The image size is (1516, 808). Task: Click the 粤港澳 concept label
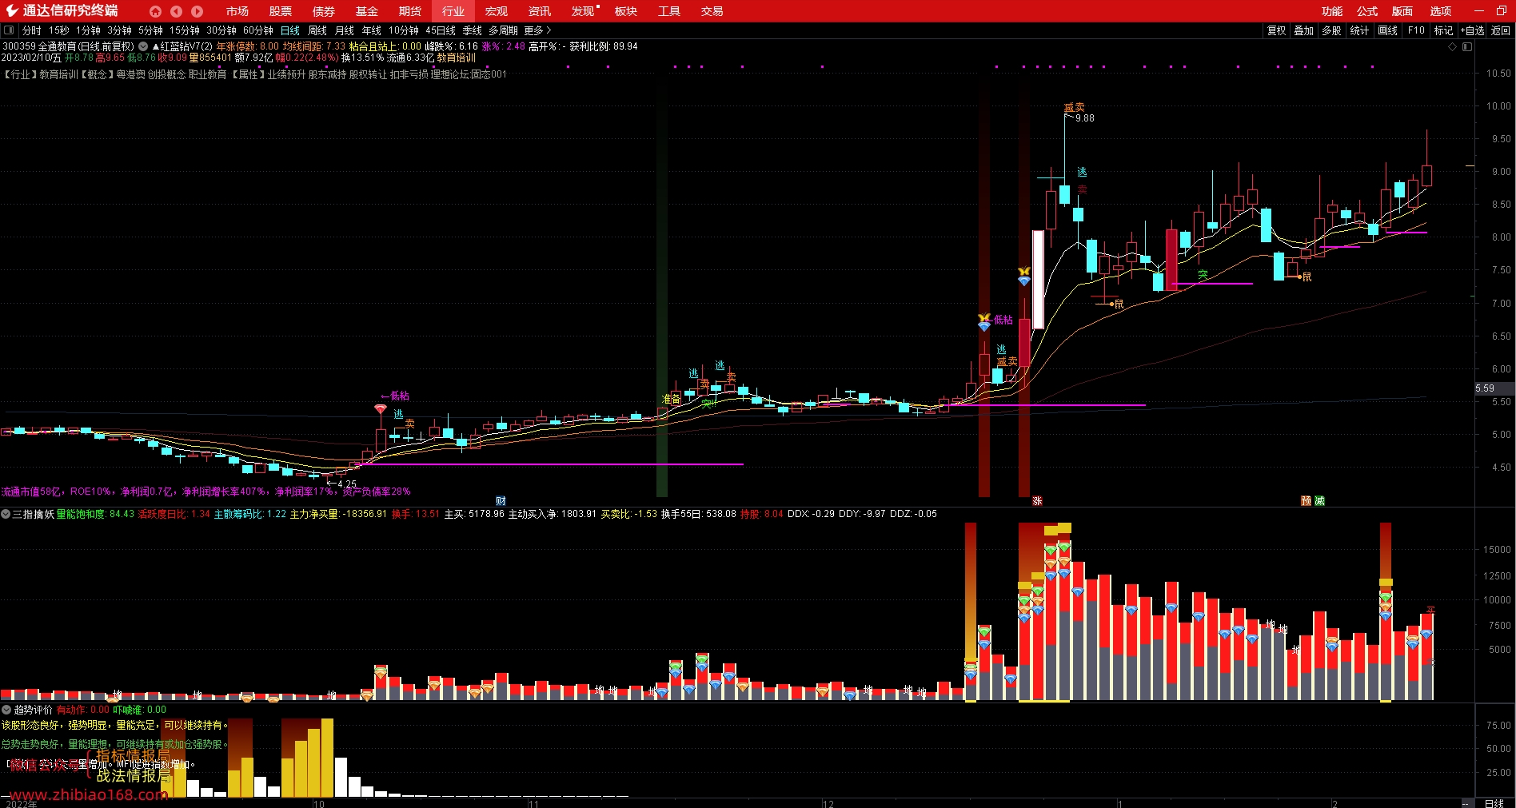(x=130, y=74)
